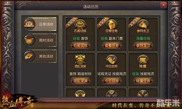
Task: Click the 除魔任务 button
Action: coord(143,81)
